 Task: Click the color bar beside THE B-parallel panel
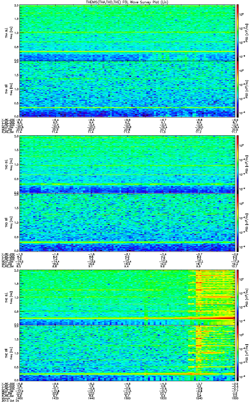238,353
